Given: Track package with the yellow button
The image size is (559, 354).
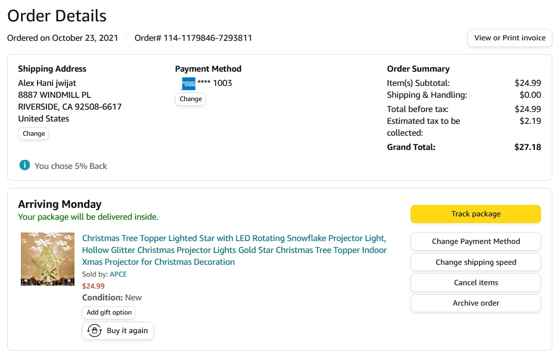Looking at the screenshot, I should 476,214.
